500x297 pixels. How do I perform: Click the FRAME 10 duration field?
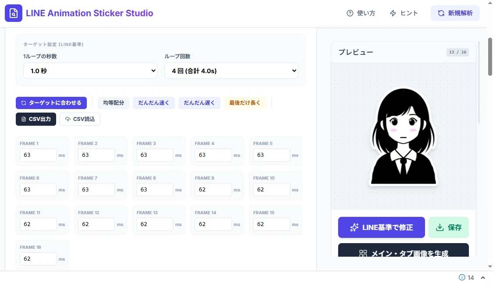pos(271,190)
